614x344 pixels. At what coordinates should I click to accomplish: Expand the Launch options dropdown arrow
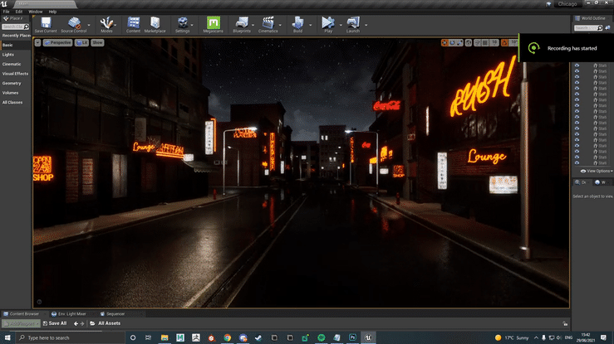[366, 25]
